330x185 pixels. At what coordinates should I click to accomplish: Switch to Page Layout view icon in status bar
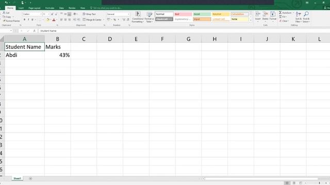point(294,183)
